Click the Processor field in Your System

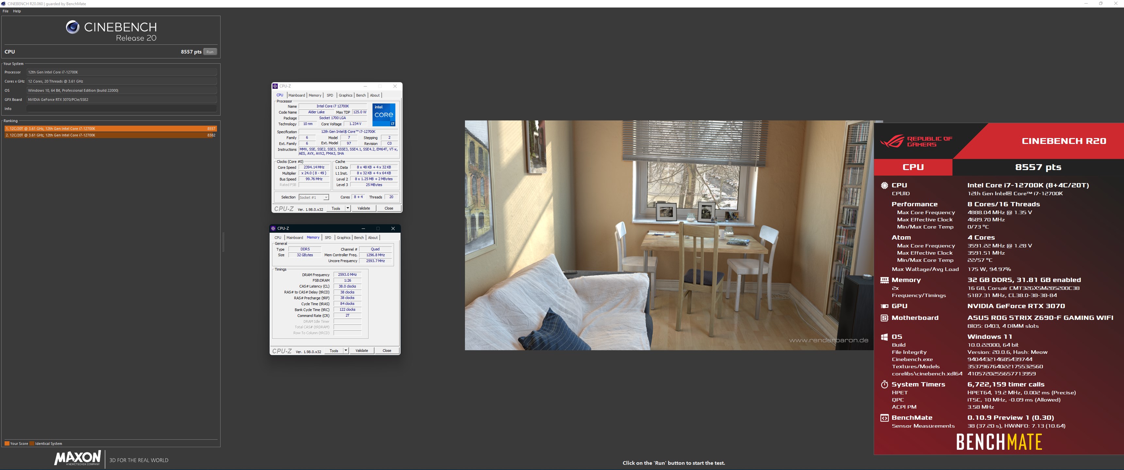[122, 72]
